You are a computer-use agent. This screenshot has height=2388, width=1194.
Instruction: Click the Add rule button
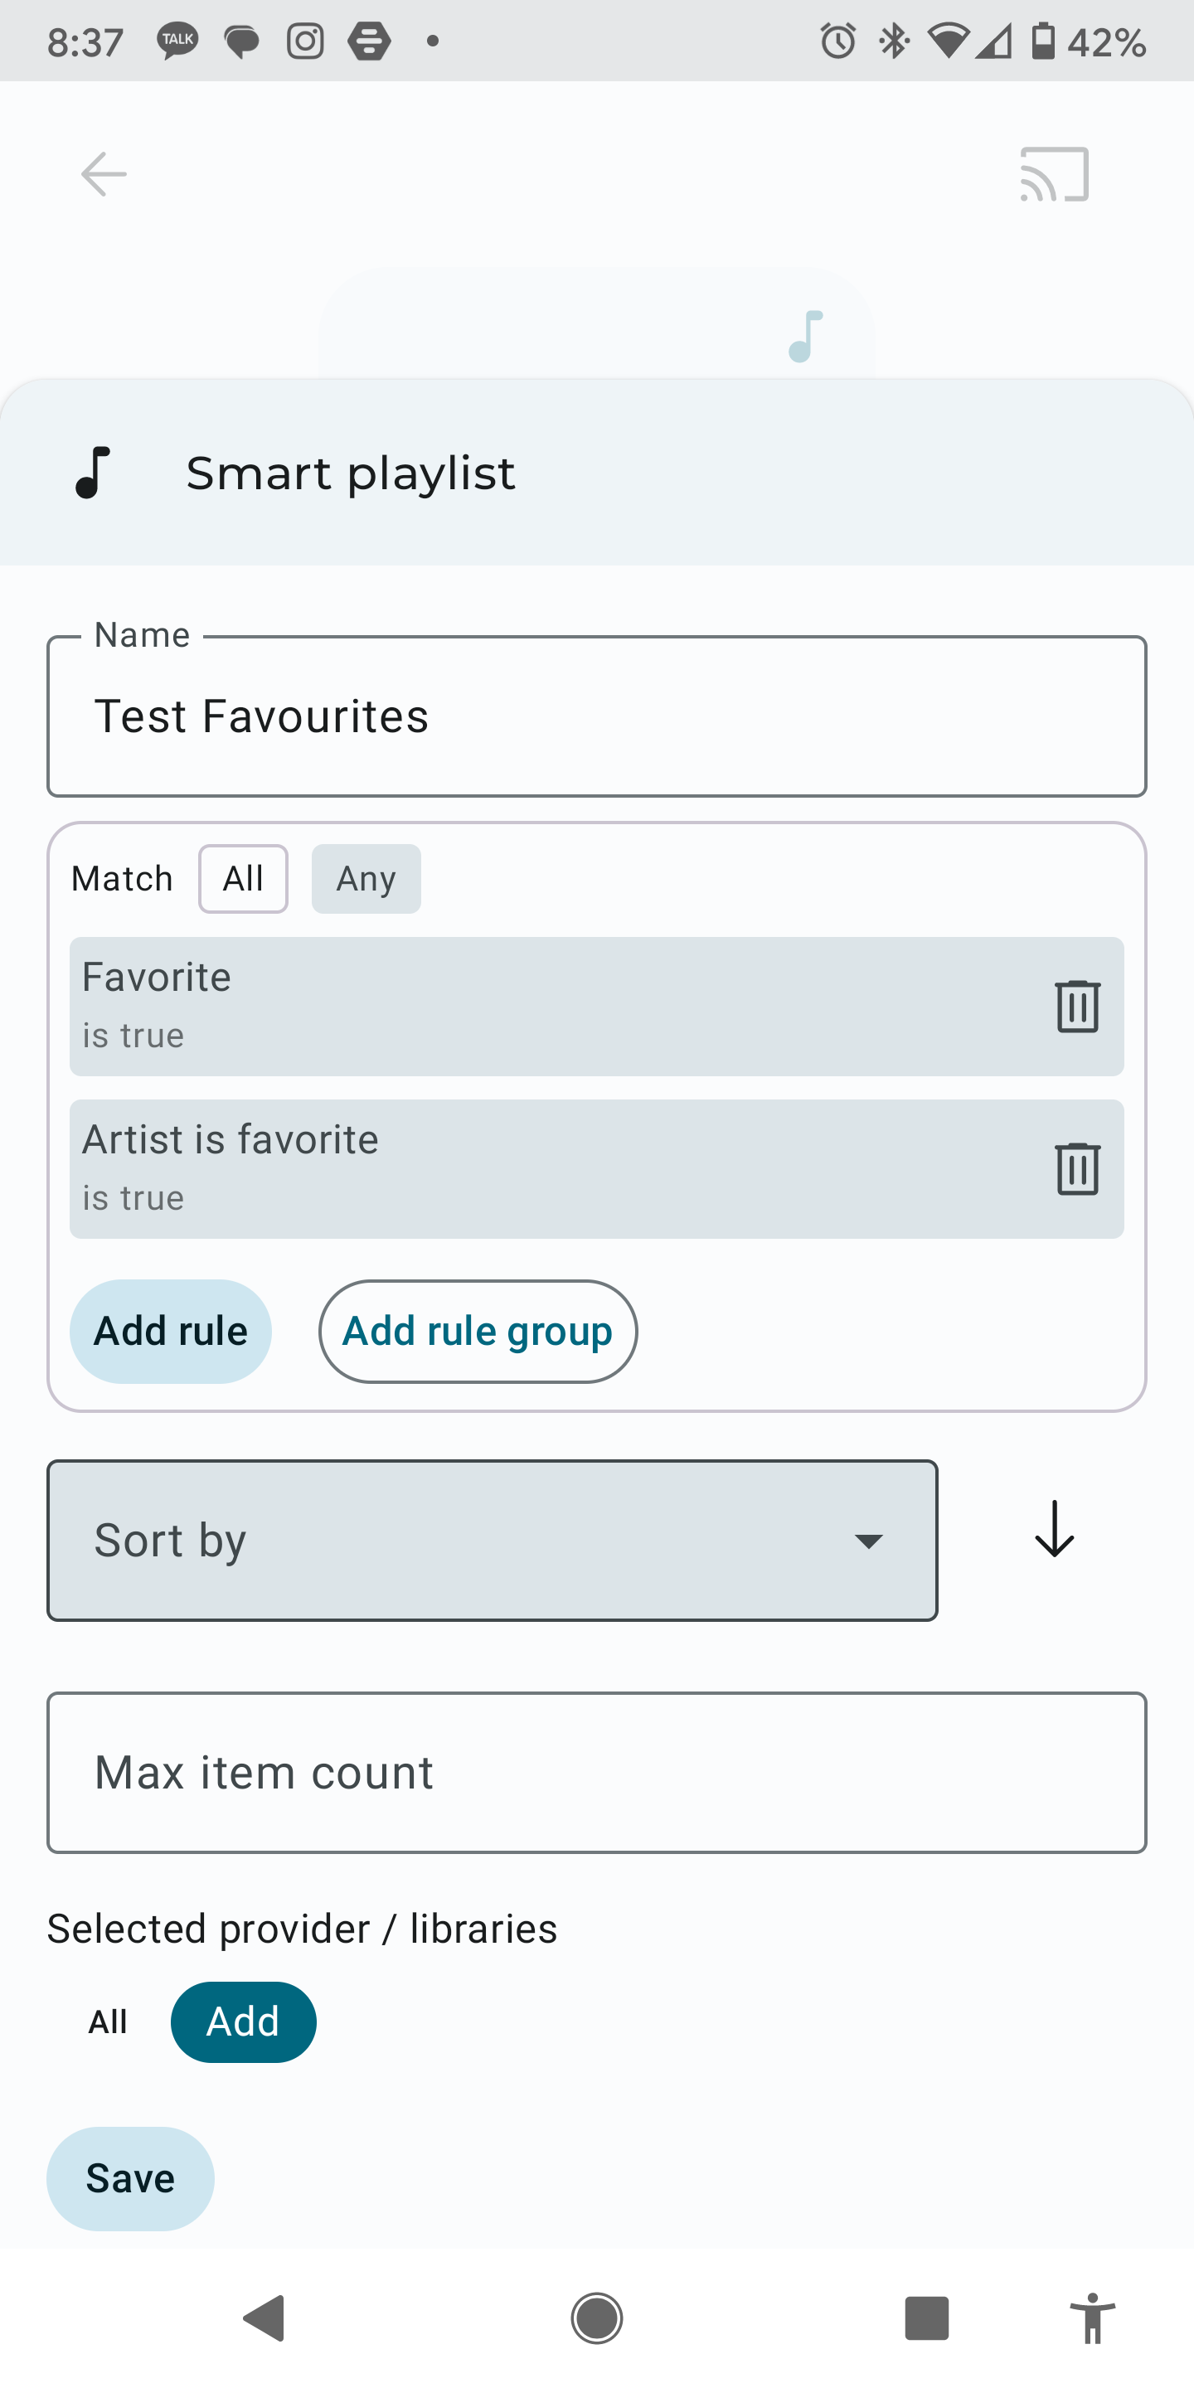click(171, 1331)
